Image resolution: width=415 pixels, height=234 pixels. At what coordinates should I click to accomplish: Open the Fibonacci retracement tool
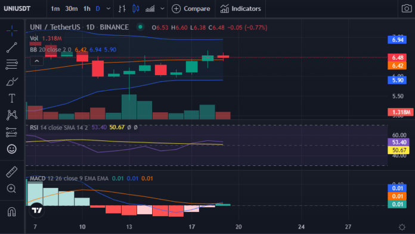12,64
